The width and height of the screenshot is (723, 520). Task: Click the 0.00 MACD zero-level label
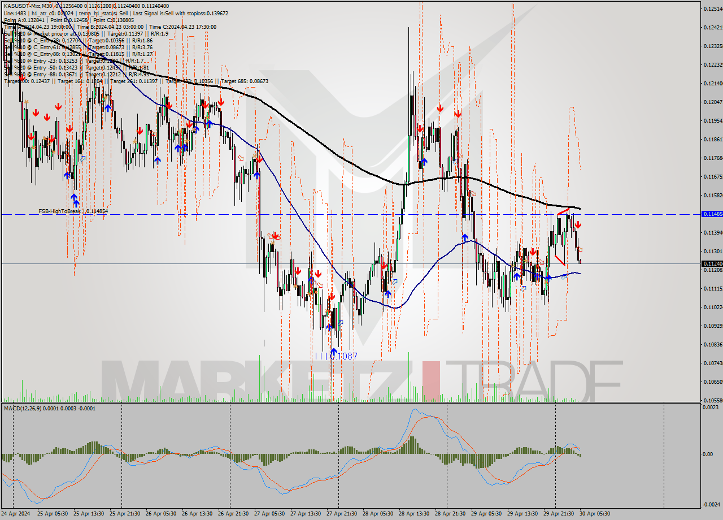708,454
